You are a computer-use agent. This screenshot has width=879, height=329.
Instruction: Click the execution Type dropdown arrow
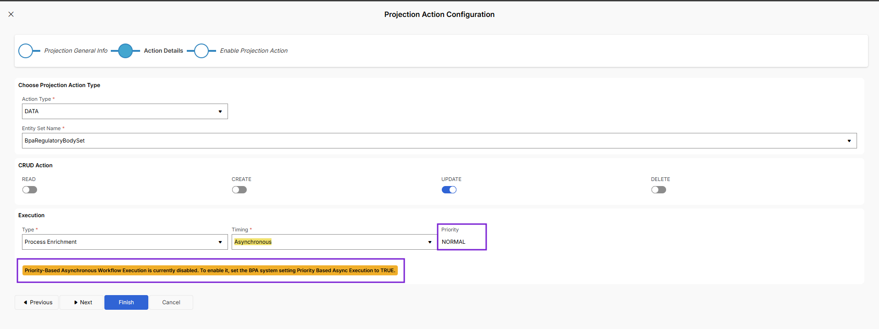point(220,242)
